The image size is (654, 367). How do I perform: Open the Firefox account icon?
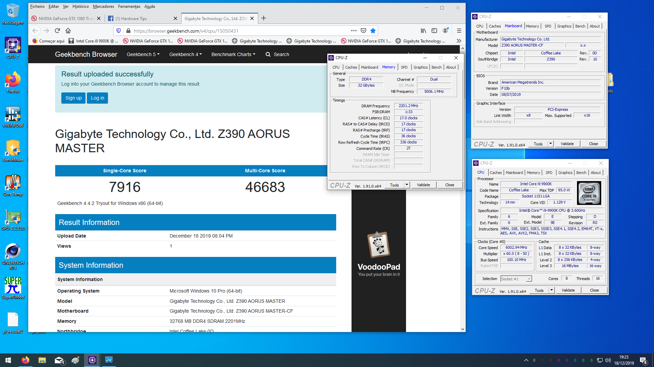(445, 31)
